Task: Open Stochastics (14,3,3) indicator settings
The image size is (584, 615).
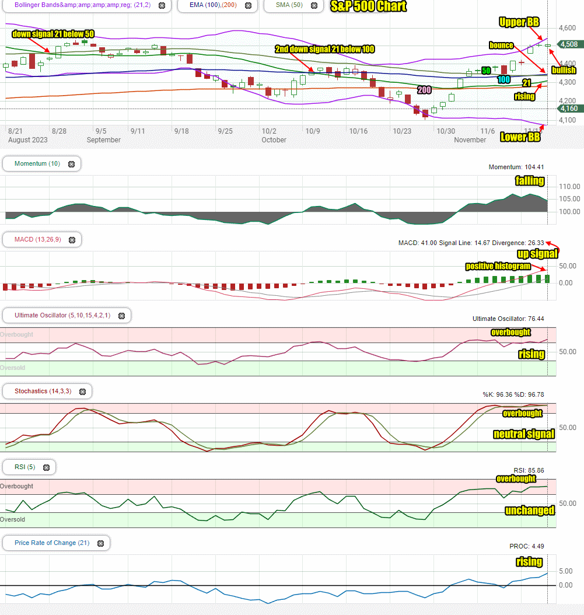Action: coord(43,391)
